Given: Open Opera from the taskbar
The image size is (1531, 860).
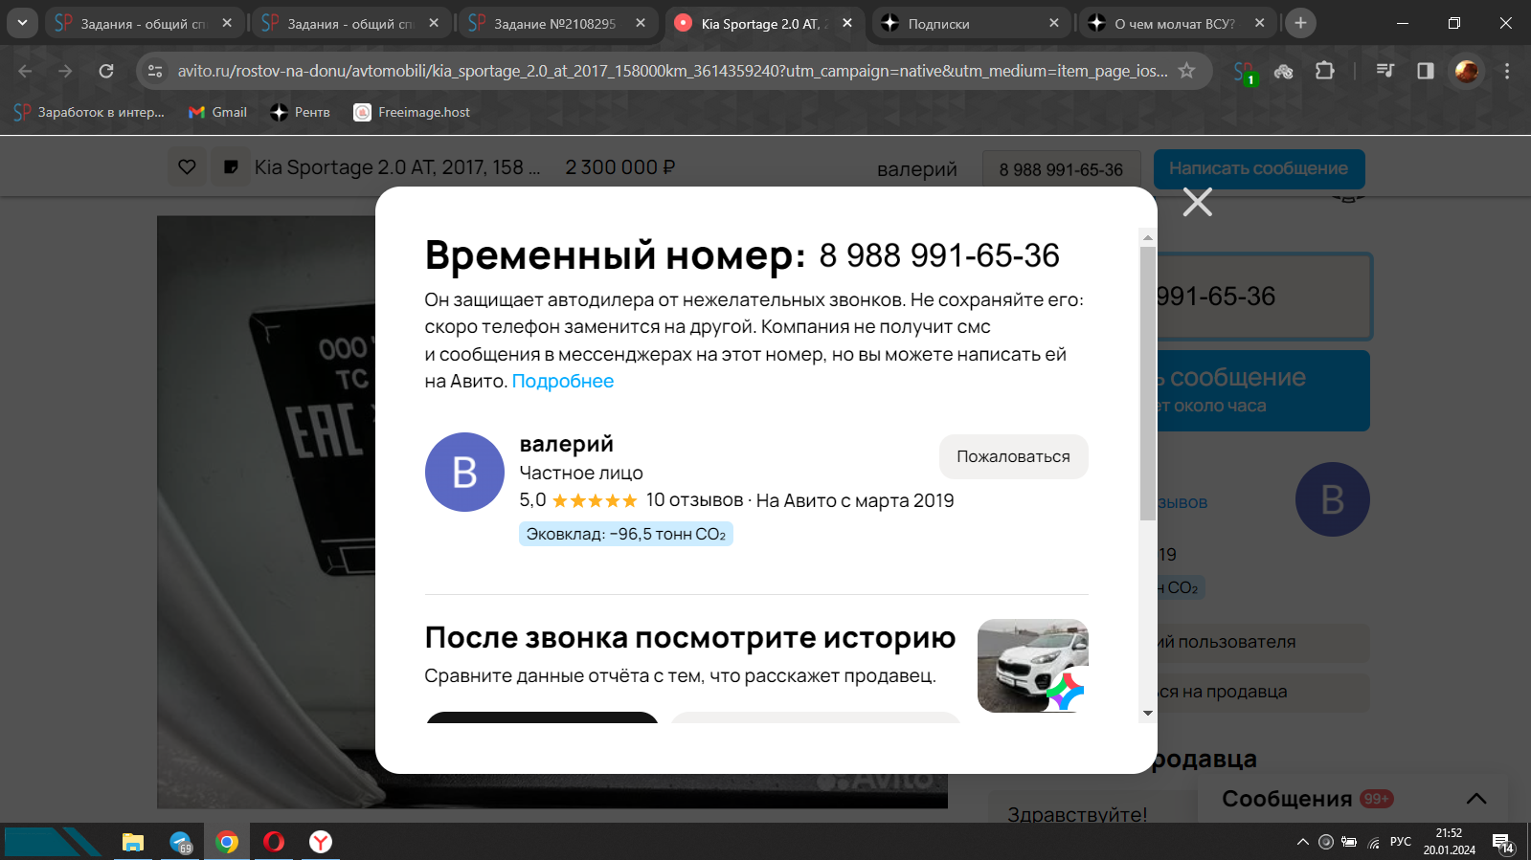Looking at the screenshot, I should click(x=274, y=842).
